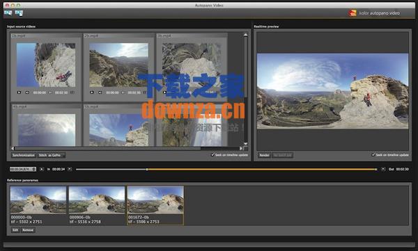Click the Out time 00:02:30 value
418x251 pixels.
(x=402, y=169)
